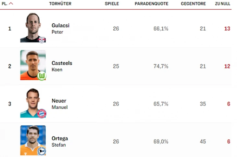
Task: Click Gulacsi's 13 clean sheets value
Action: click(227, 29)
